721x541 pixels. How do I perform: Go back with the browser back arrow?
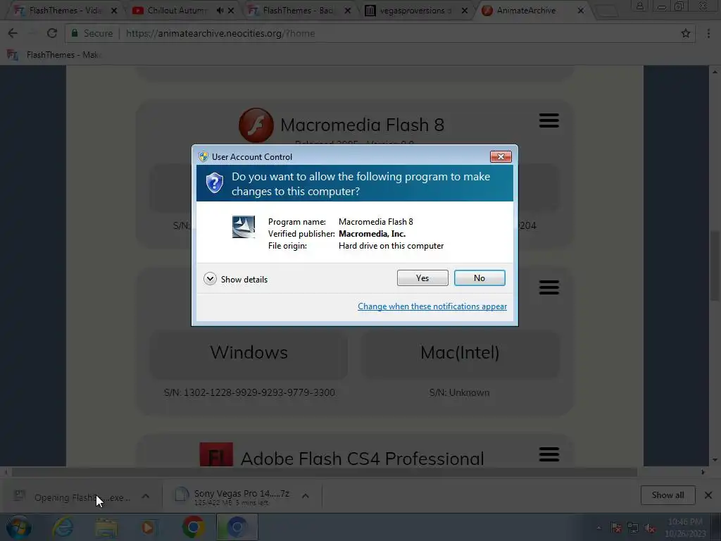click(13, 33)
